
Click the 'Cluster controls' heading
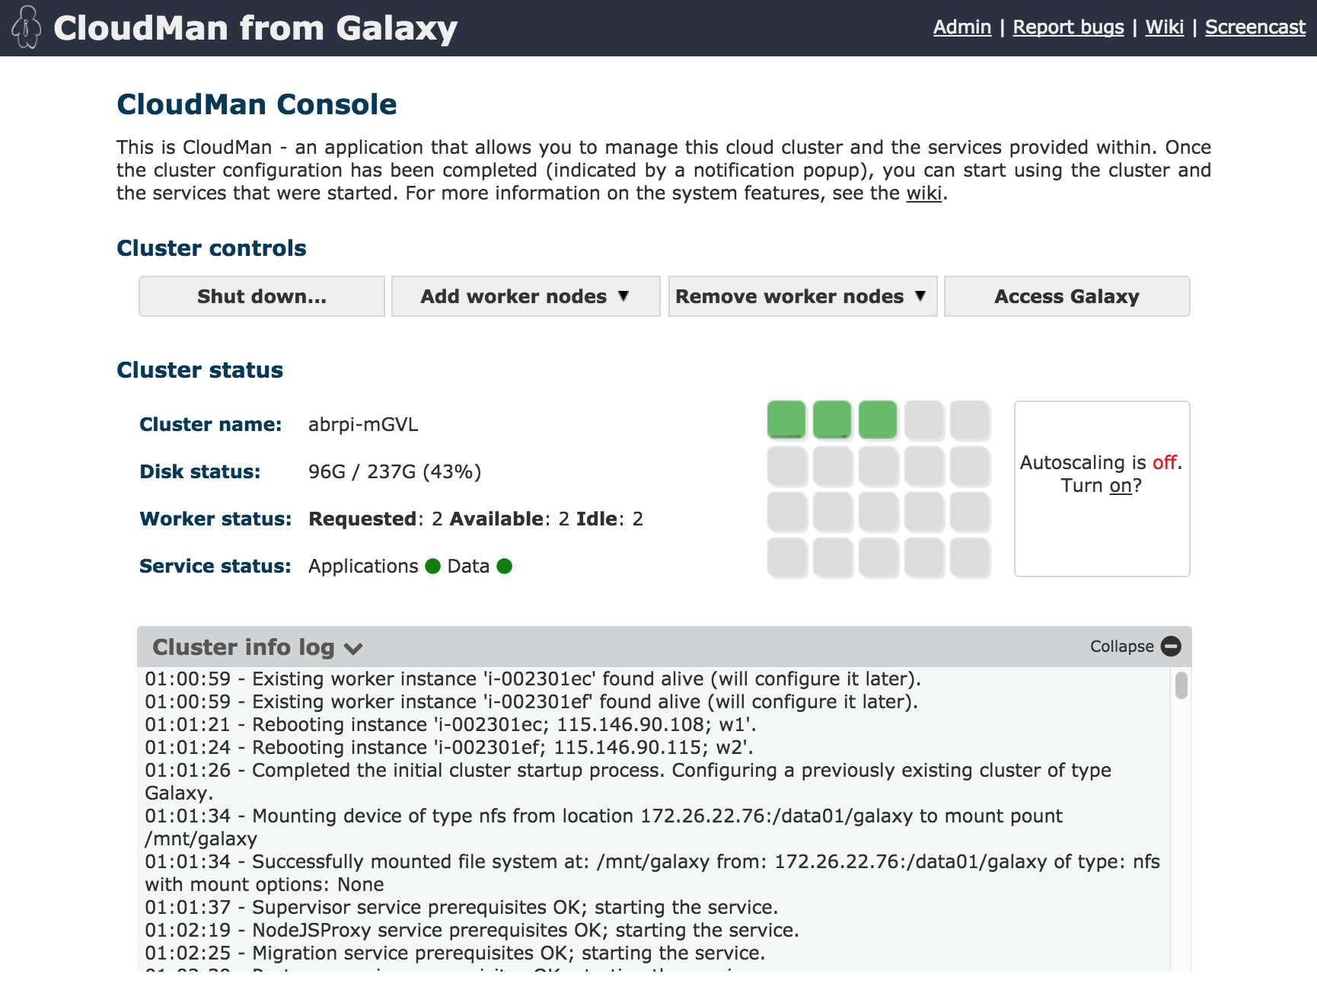click(212, 248)
